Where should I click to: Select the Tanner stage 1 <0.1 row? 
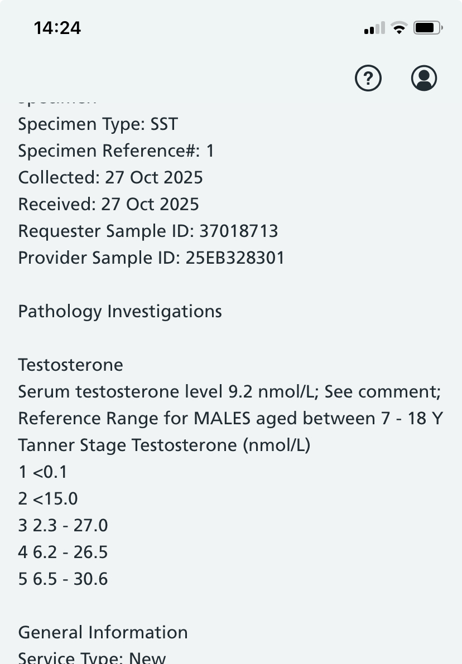[x=42, y=472]
